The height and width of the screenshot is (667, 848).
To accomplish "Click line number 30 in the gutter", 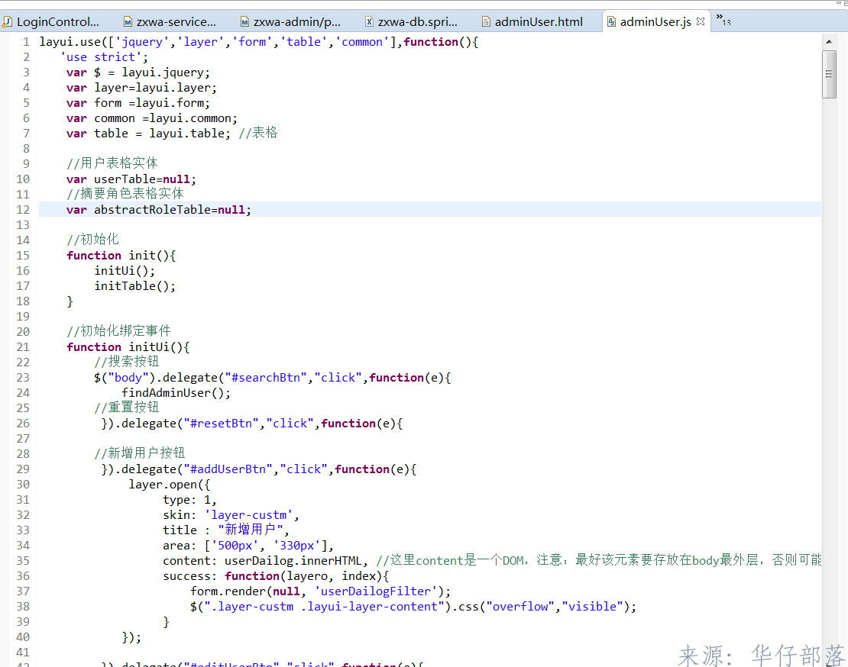I will tap(23, 485).
